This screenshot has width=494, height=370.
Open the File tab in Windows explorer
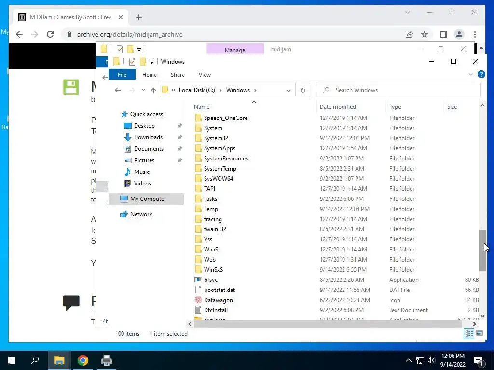pos(122,75)
